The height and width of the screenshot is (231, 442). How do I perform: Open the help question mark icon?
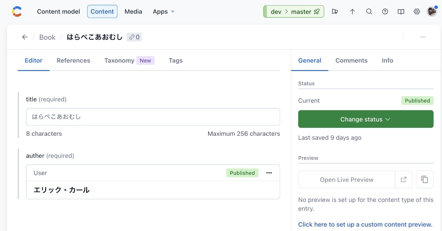[385, 12]
